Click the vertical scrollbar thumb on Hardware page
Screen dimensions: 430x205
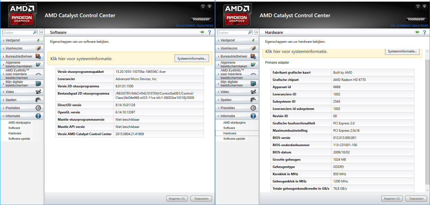(427, 122)
